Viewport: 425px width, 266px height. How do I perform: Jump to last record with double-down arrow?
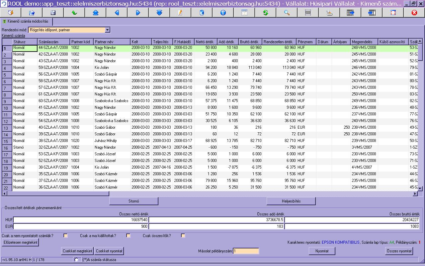point(159,13)
